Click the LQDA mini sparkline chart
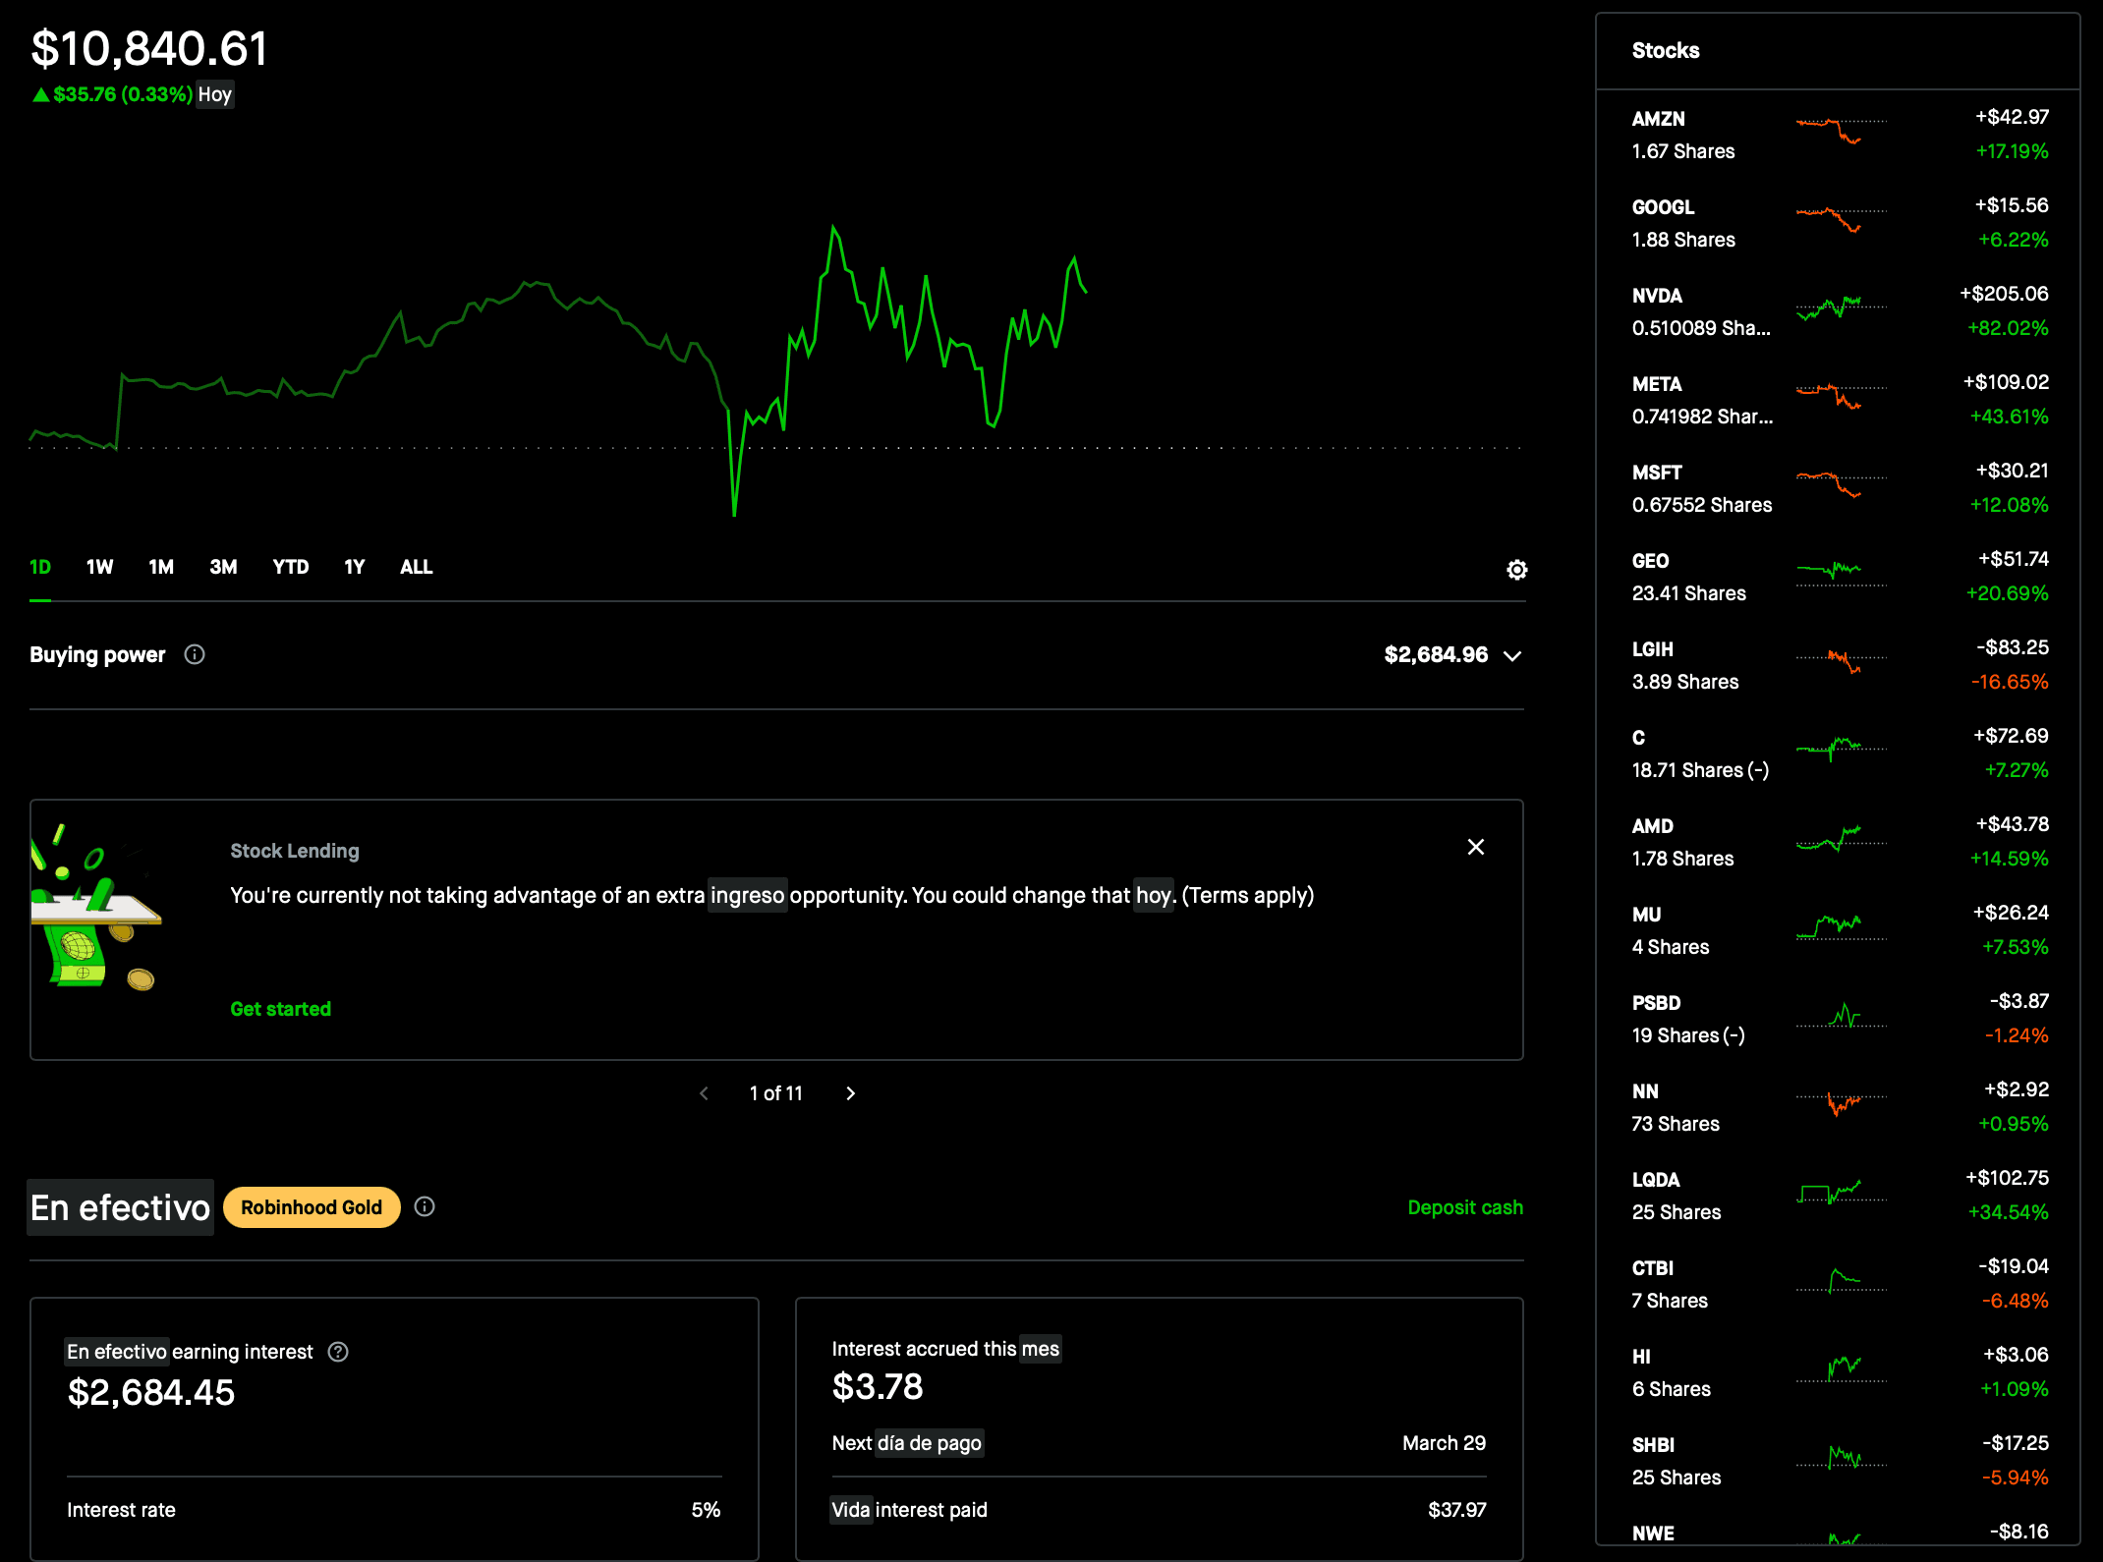Image resolution: width=2103 pixels, height=1562 pixels. click(1841, 1192)
